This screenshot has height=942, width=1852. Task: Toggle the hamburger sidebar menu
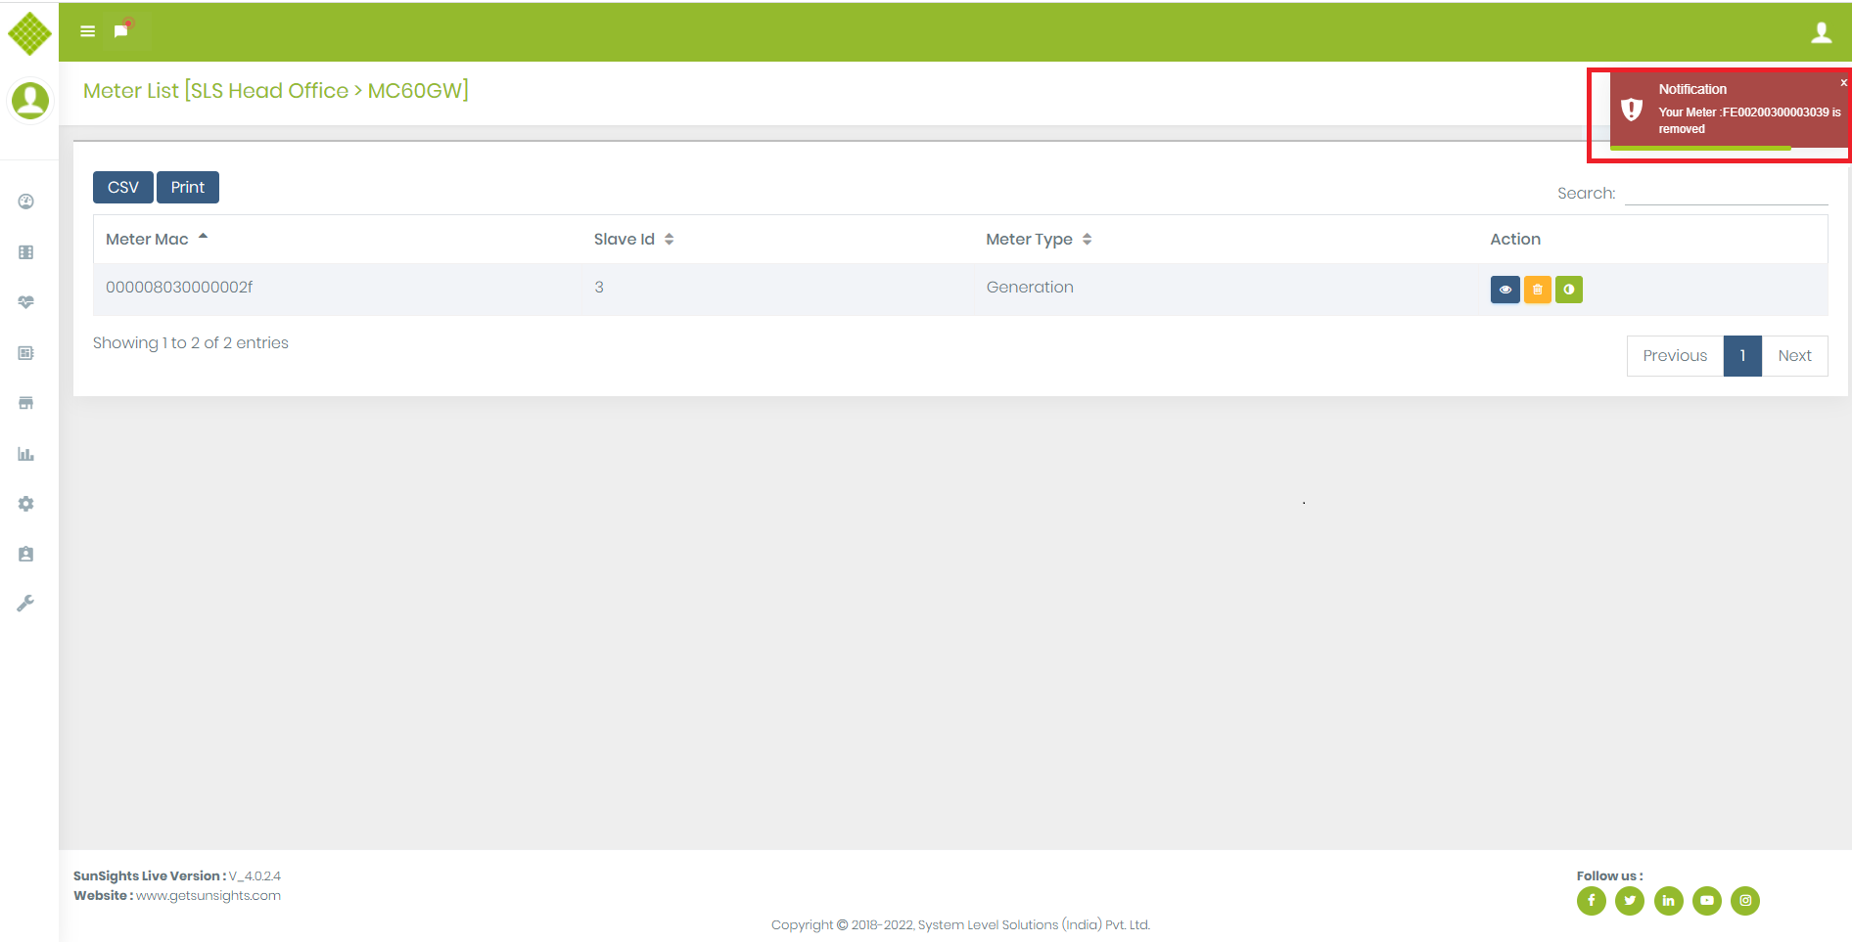tap(87, 31)
